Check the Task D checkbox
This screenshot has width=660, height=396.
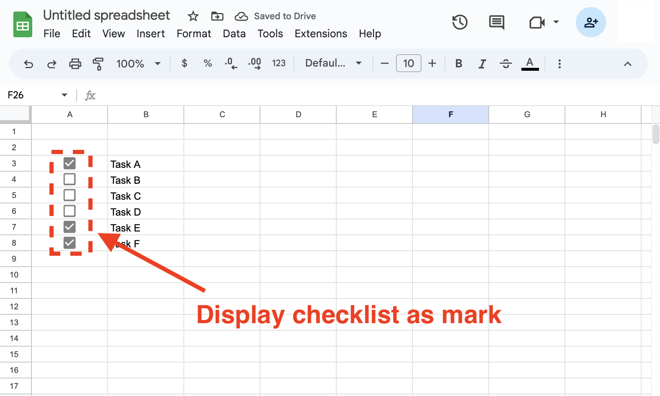click(x=70, y=211)
